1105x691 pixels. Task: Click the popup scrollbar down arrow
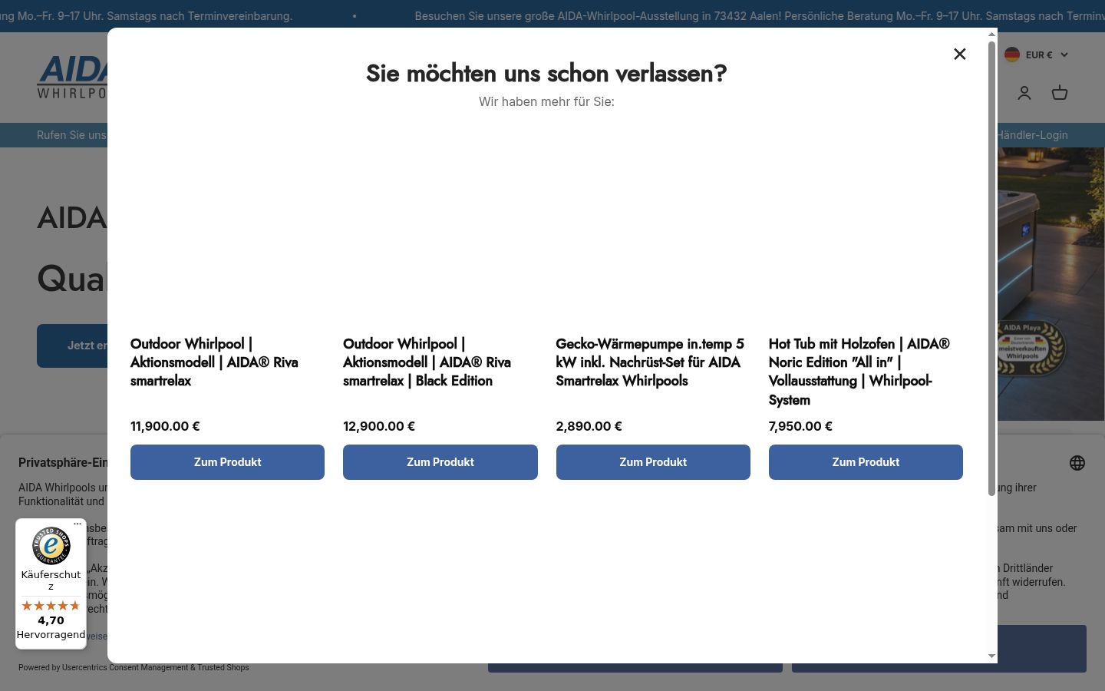(x=991, y=656)
